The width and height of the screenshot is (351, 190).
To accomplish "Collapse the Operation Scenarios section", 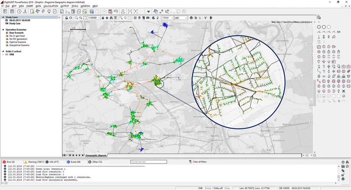I will (x=3, y=29).
